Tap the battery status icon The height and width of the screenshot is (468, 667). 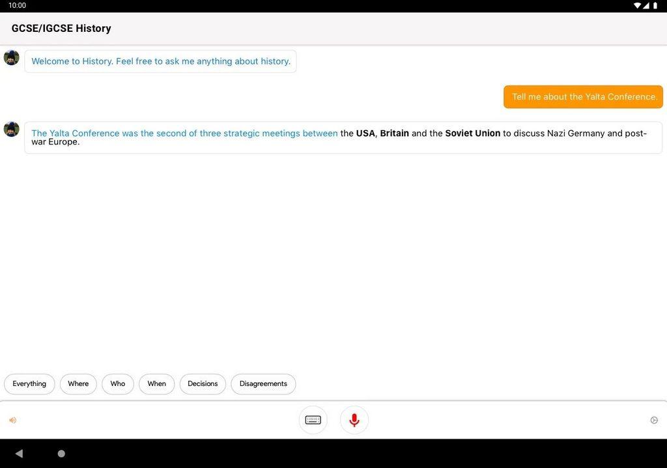(655, 5)
